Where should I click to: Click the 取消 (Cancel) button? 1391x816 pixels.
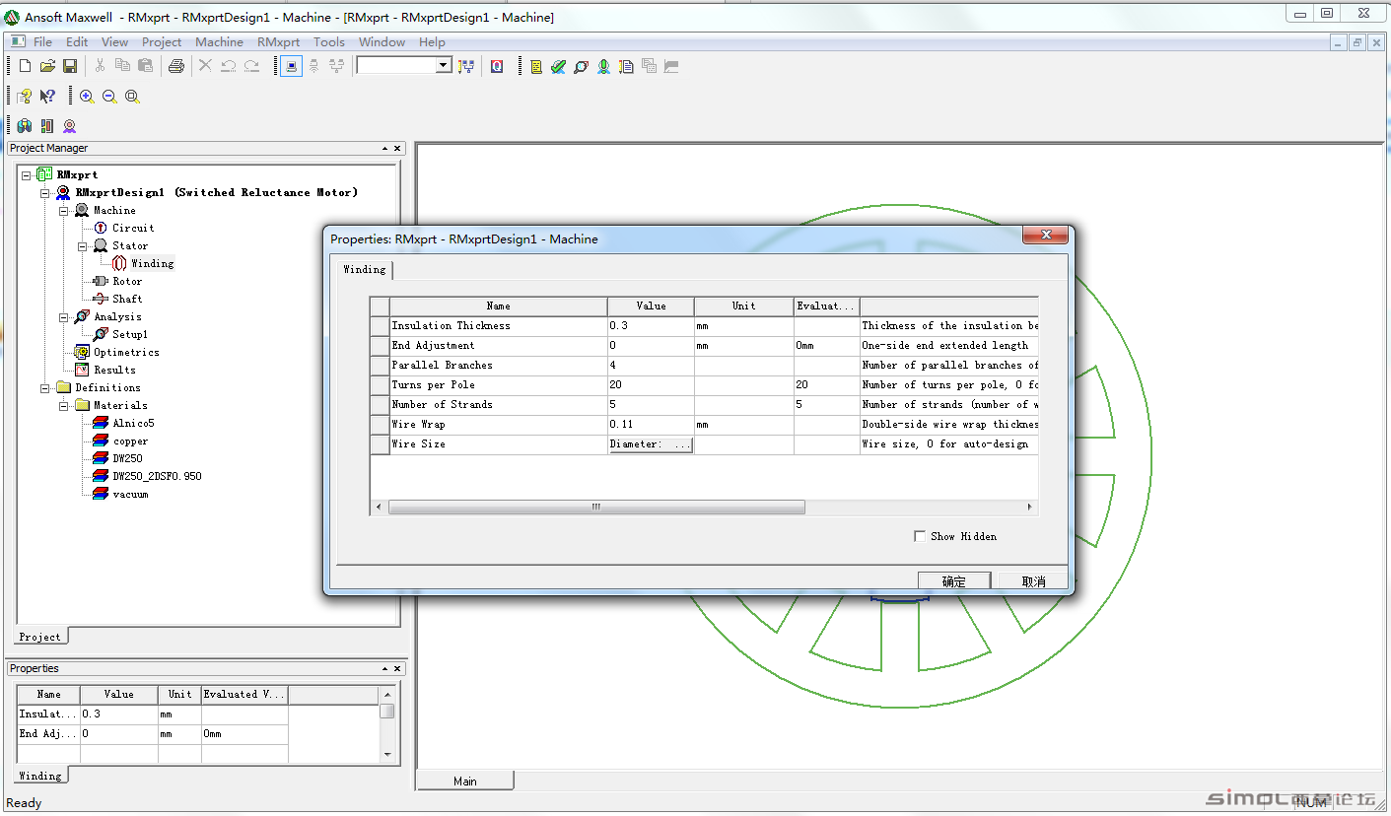(1033, 580)
